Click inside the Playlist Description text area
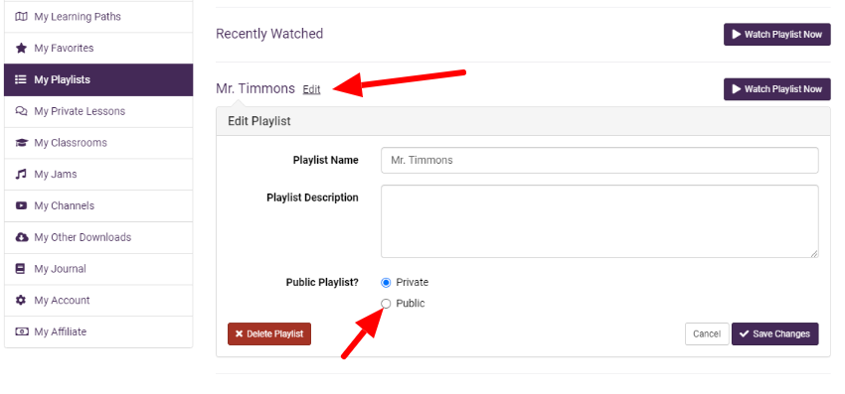Image resolution: width=845 pixels, height=394 pixels. click(599, 221)
